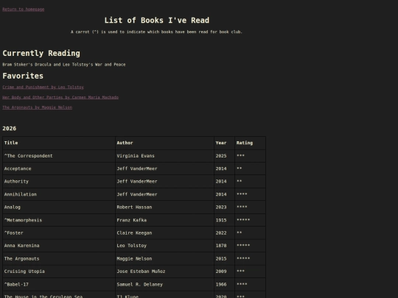Open the 'Return to homepage' link

point(24,10)
